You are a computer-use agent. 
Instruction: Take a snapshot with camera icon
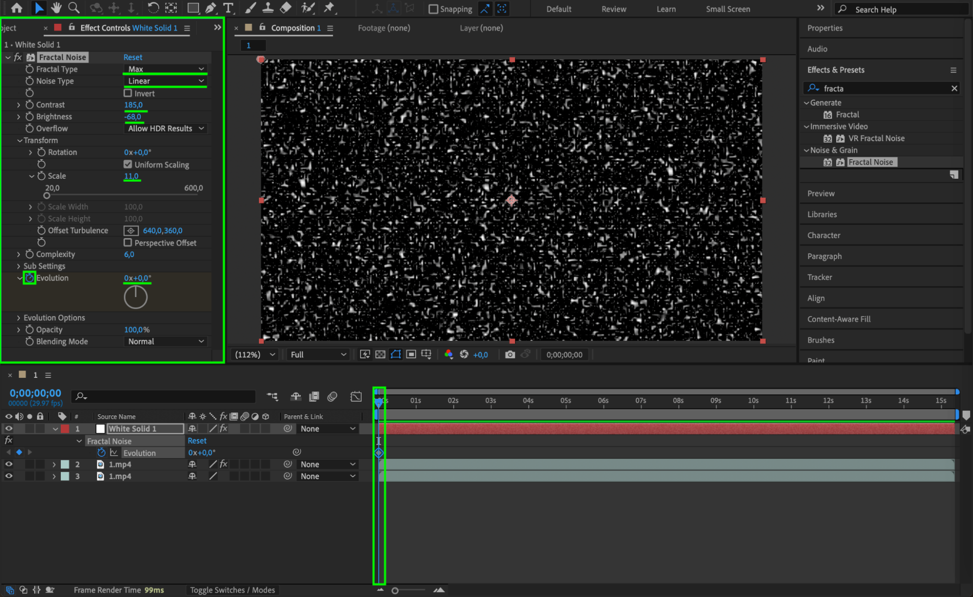[510, 354]
